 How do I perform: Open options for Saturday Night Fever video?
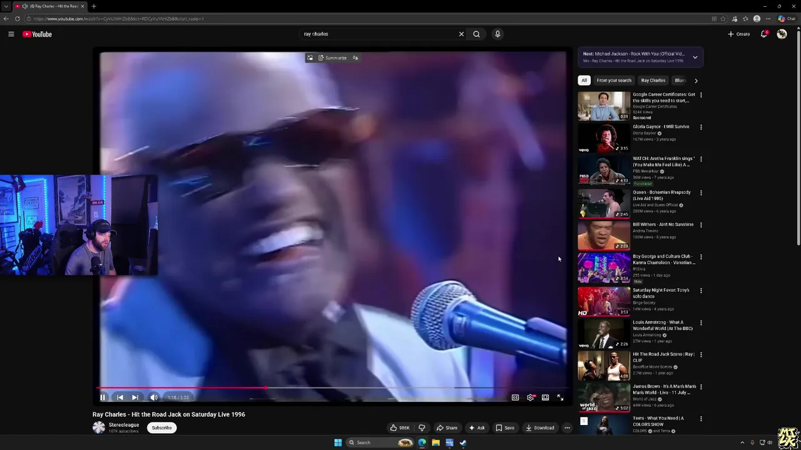tap(701, 291)
